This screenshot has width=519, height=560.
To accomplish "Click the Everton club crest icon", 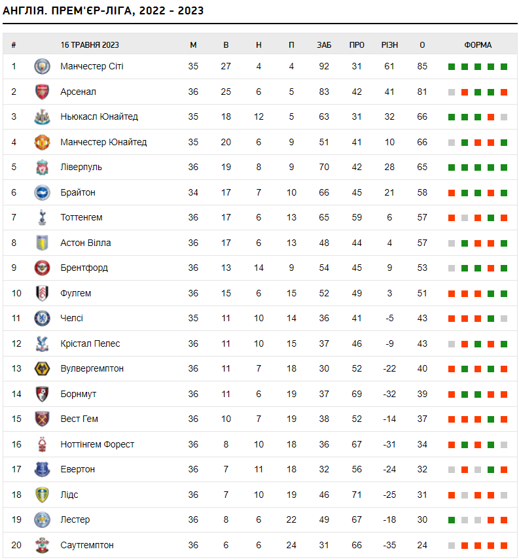I will click(x=42, y=470).
